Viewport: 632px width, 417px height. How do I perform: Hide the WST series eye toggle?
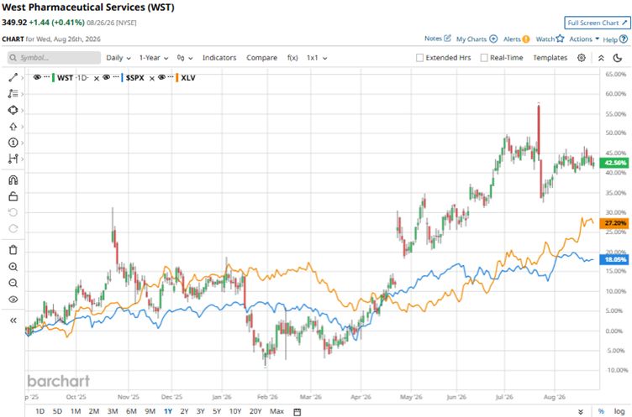pyautogui.click(x=37, y=77)
